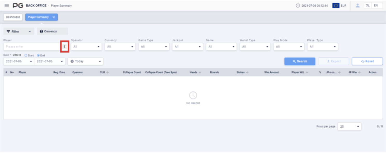Screen dimensions: 386x153
Task: Close the Player Summary tab
Action: tap(54, 17)
